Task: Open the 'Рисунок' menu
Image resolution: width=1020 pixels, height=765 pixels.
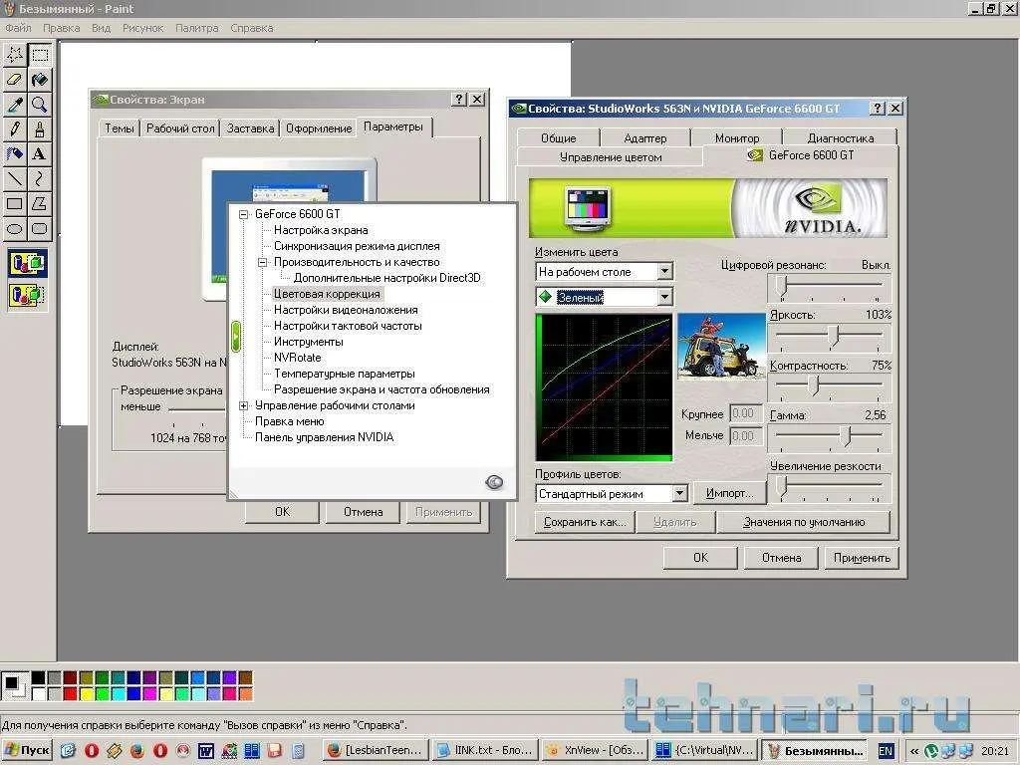Action: (142, 28)
